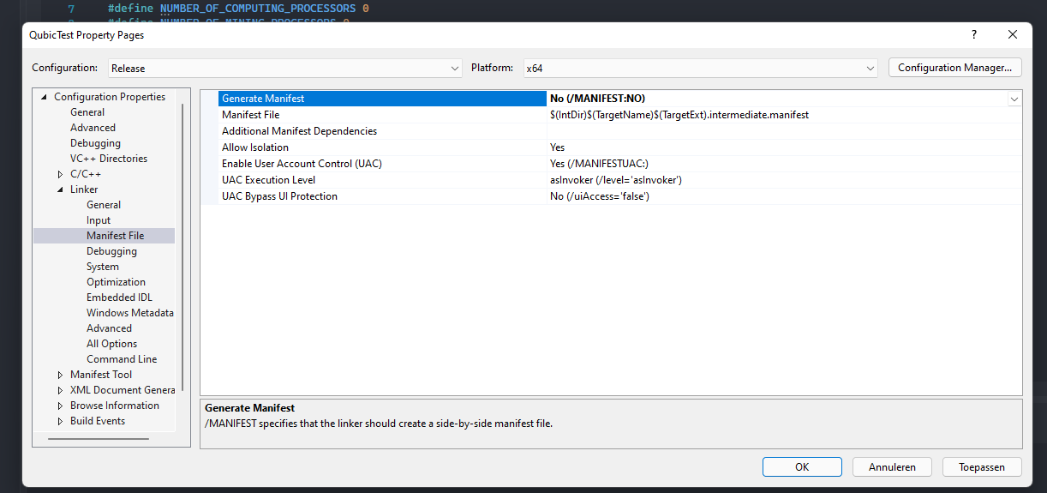
Task: Select the UAC Execution Level property
Action: (x=268, y=180)
